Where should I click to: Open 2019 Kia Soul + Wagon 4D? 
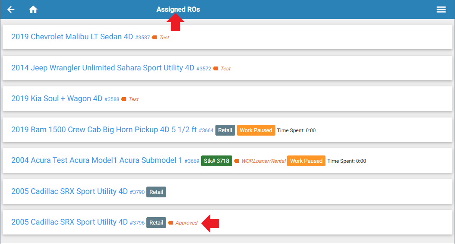[x=57, y=98]
